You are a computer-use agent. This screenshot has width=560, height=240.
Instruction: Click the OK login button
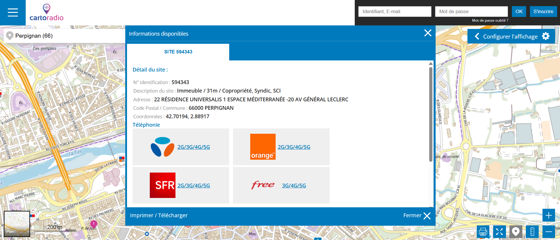519,12
